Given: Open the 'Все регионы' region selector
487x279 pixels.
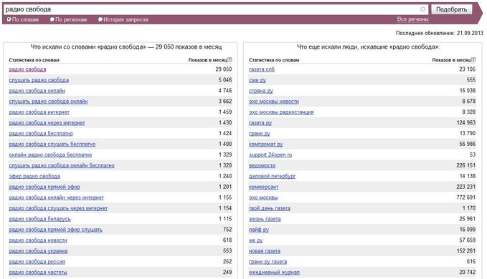Looking at the screenshot, I should [x=412, y=19].
